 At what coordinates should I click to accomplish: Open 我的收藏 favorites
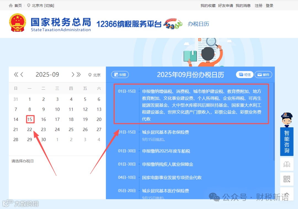coord(208,5)
